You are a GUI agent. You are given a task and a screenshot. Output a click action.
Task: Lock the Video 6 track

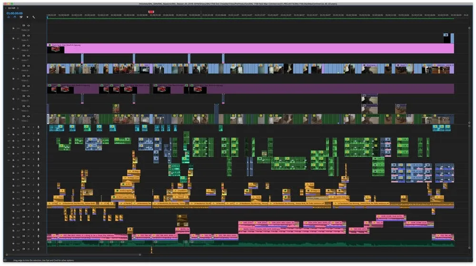(x=13, y=69)
